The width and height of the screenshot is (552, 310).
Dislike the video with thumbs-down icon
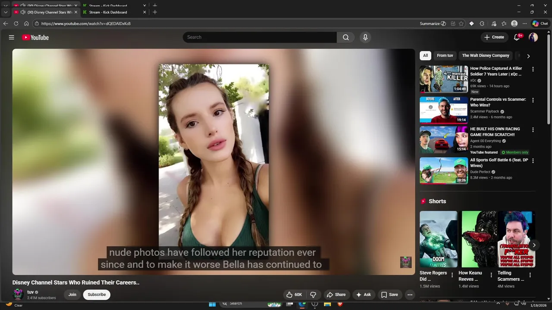coord(314,294)
